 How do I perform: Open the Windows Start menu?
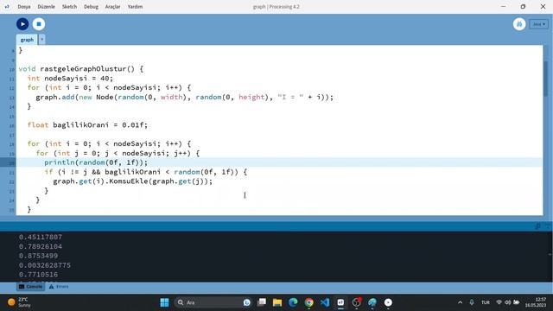[x=164, y=302]
